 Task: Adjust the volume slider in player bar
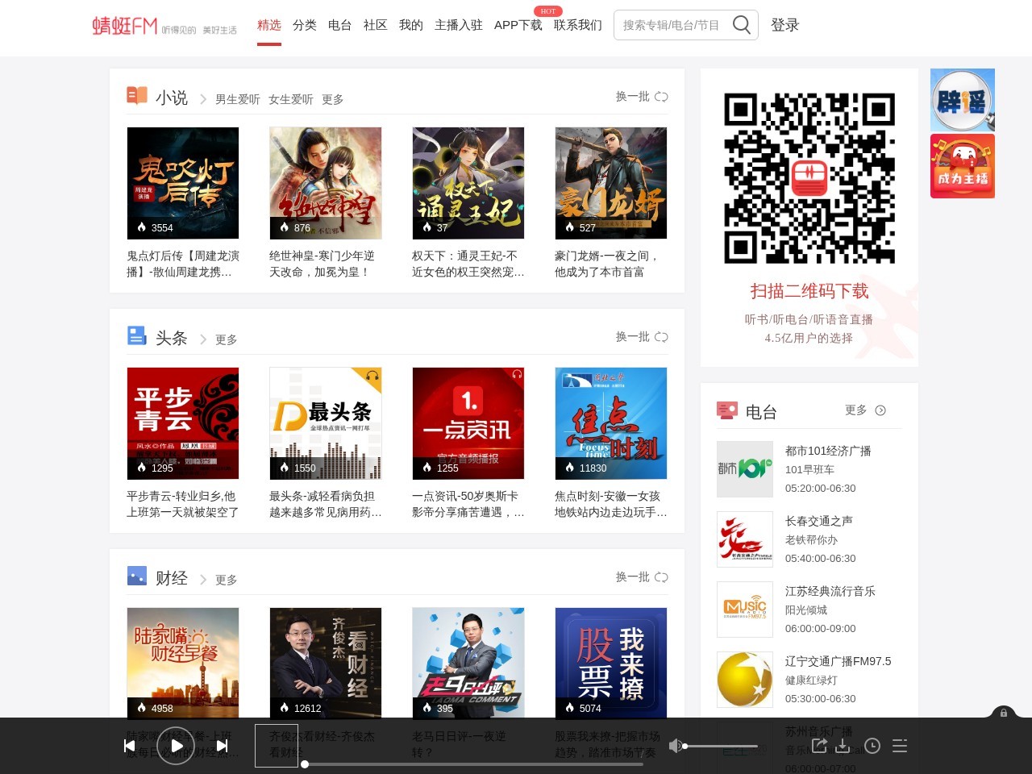[x=722, y=747]
